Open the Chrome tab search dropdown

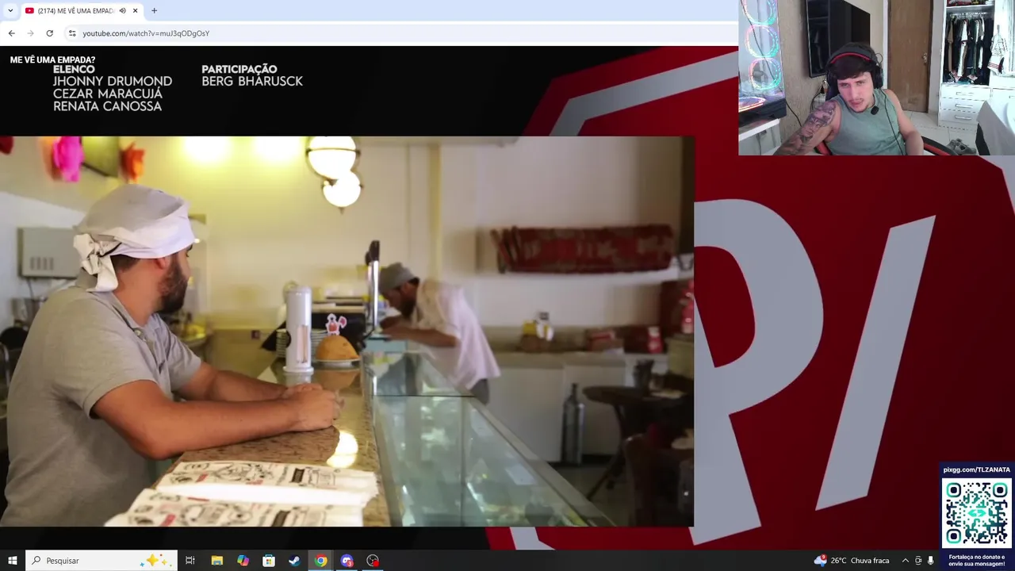pyautogui.click(x=10, y=10)
